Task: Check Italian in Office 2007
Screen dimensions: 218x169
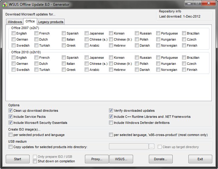Action: click(x=64, y=39)
